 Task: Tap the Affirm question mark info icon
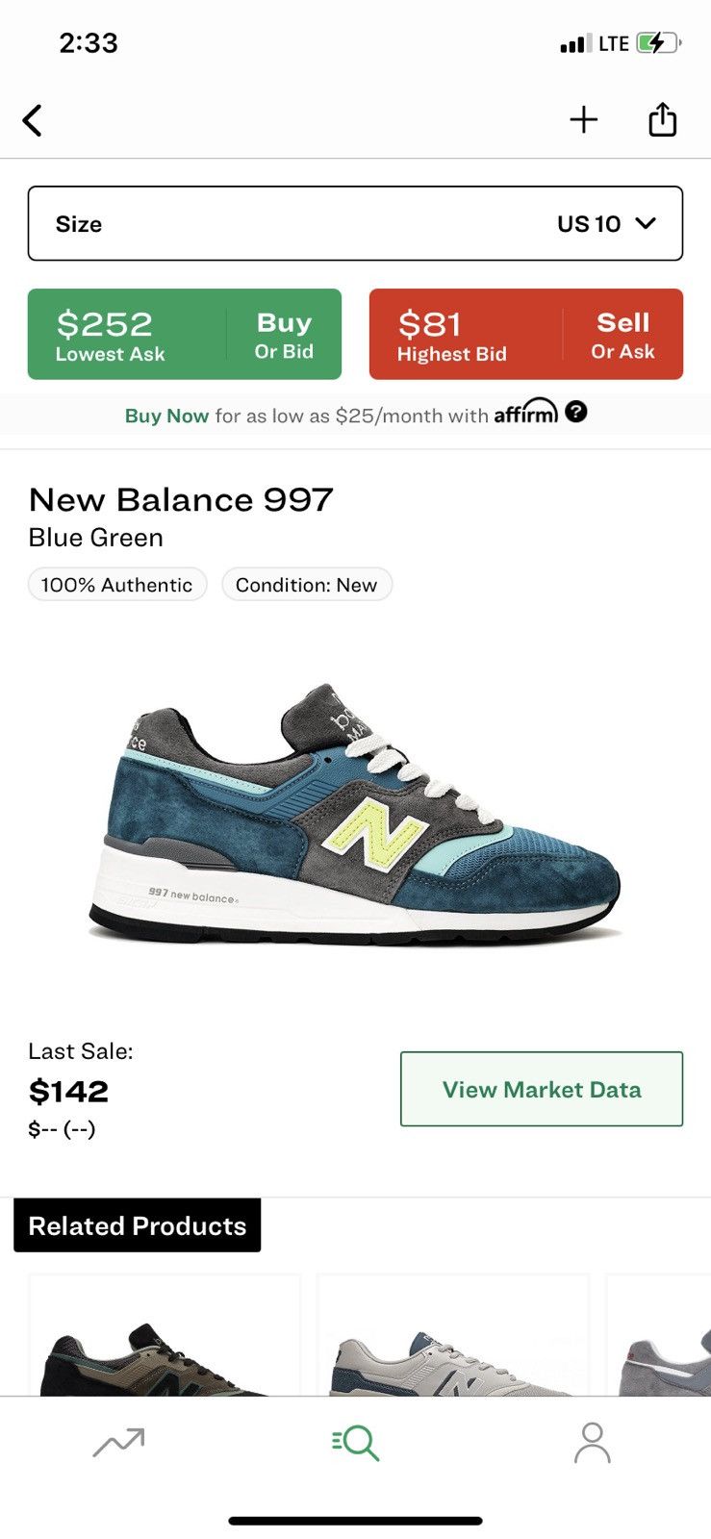pyautogui.click(x=576, y=412)
